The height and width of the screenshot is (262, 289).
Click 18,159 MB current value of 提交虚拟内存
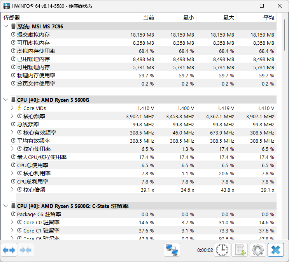tap(142, 35)
